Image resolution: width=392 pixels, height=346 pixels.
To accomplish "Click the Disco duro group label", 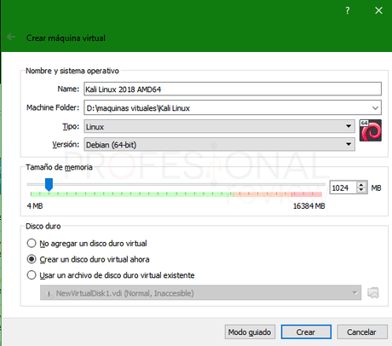I will [x=43, y=226].
